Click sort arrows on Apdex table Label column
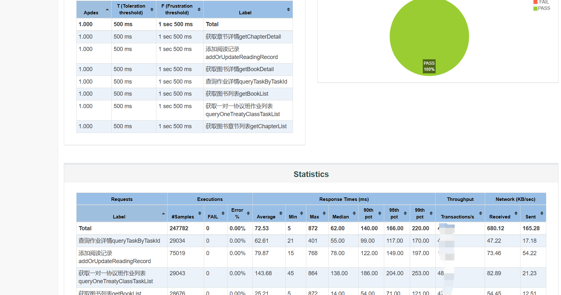Image resolution: width=561 pixels, height=295 pixels. click(x=288, y=10)
